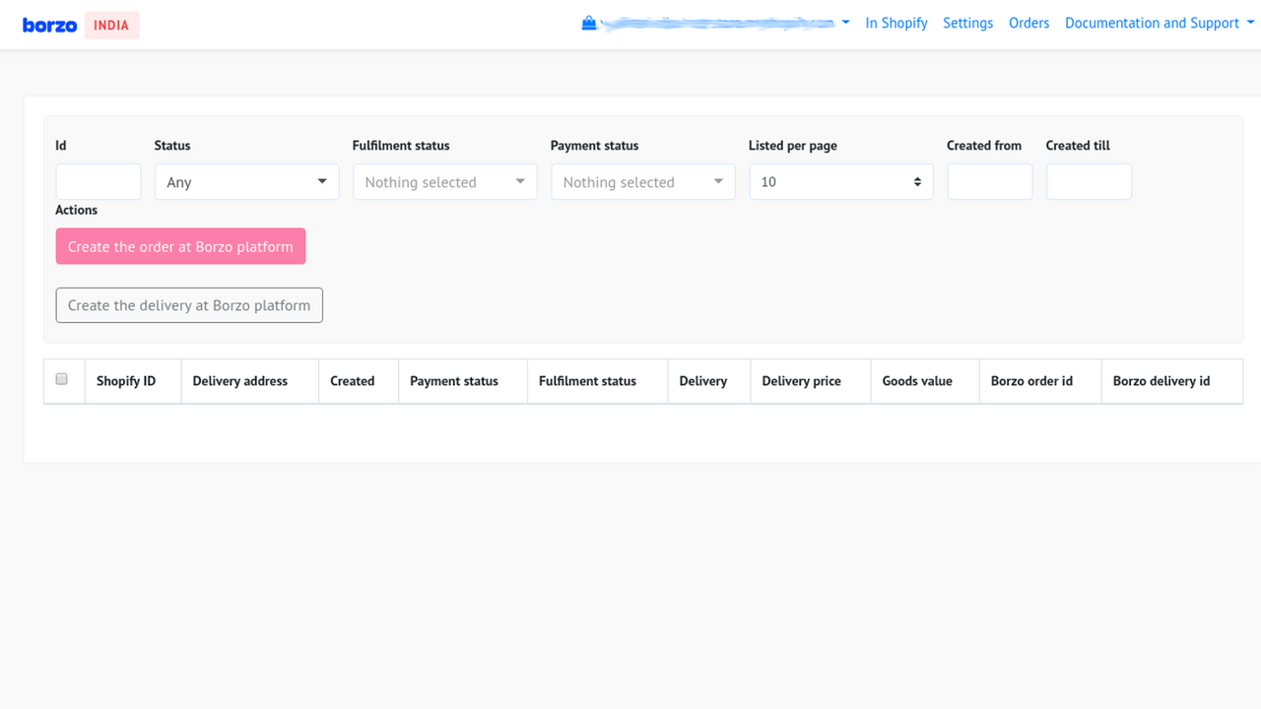This screenshot has width=1261, height=709.
Task: Open the Fulfilment status dropdown
Action: pos(444,182)
